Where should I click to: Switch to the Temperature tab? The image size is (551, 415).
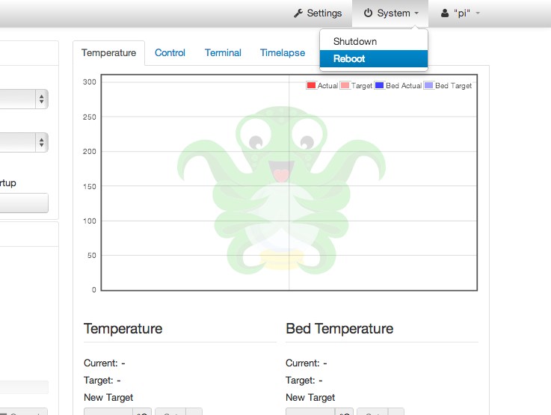[108, 52]
